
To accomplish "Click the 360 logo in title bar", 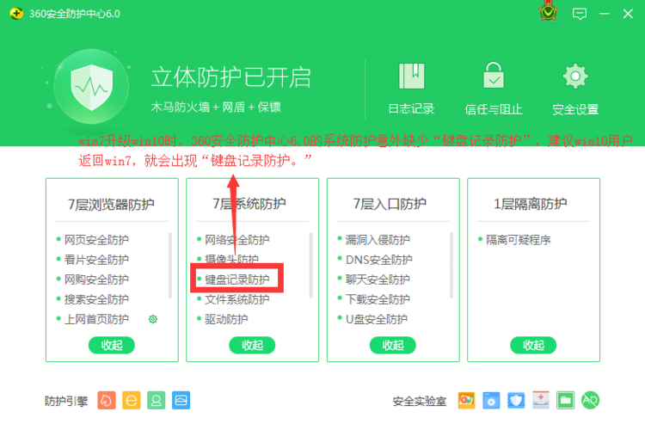I will pyautogui.click(x=16, y=14).
